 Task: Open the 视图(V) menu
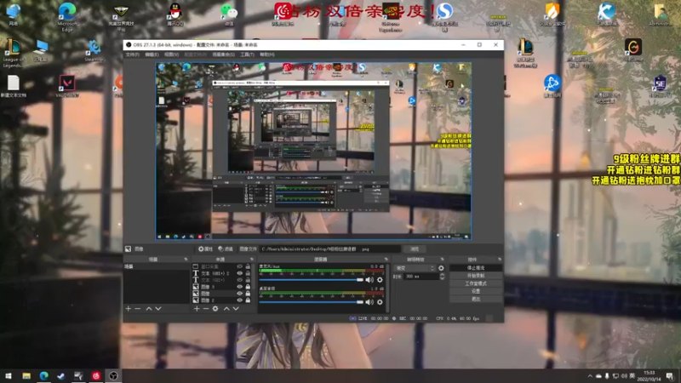coord(172,54)
